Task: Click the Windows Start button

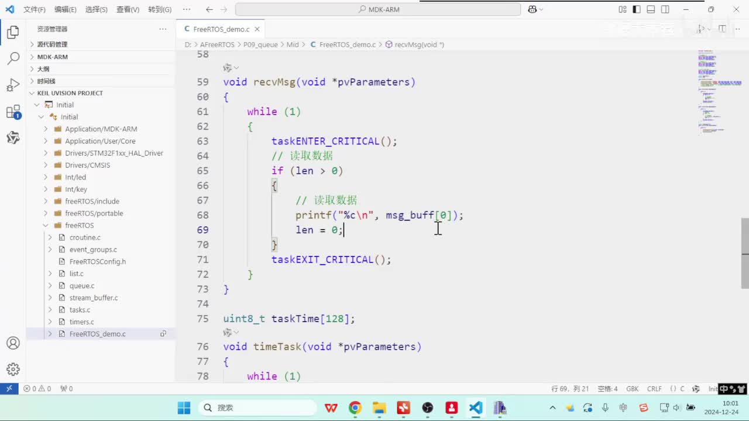Action: [184, 408]
